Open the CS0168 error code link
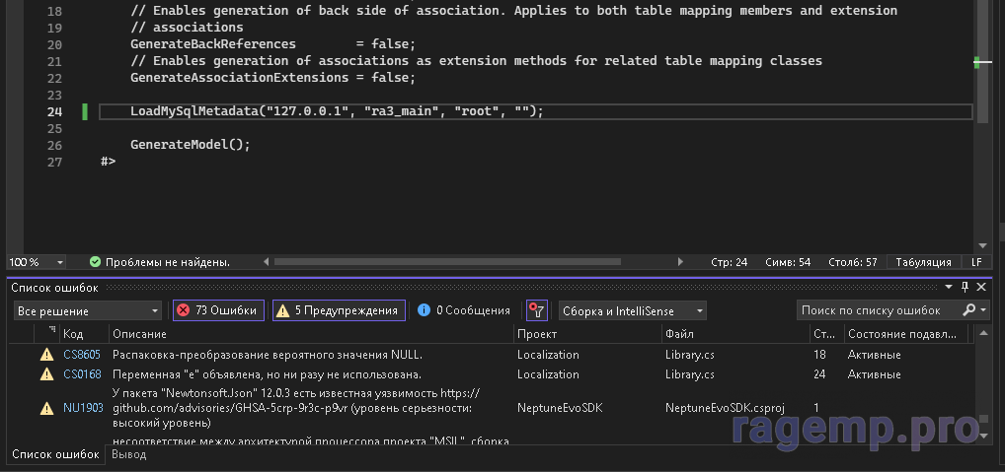Screen dimensions: 1005x472 81,374
